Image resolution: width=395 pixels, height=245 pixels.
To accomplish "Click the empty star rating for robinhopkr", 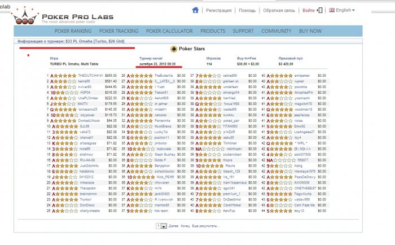I will point(213,149).
